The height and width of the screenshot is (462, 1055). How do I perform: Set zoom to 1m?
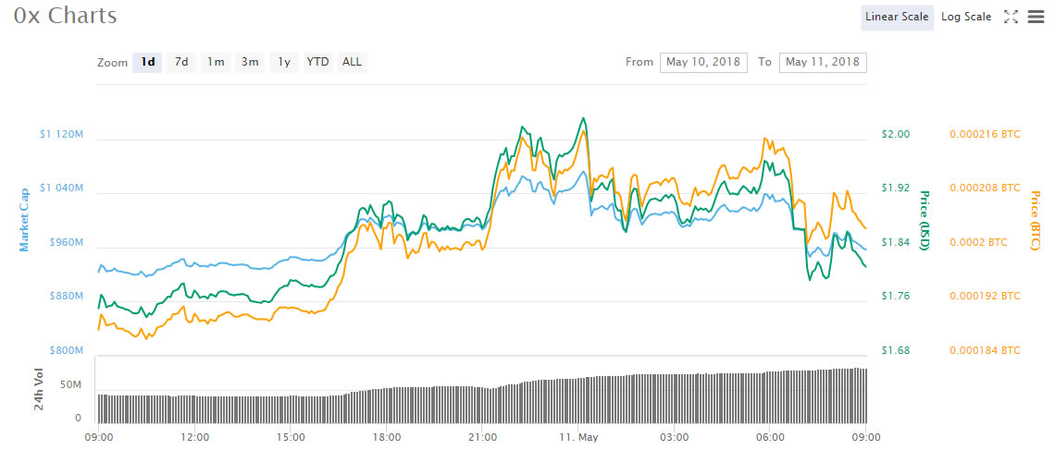coord(216,62)
